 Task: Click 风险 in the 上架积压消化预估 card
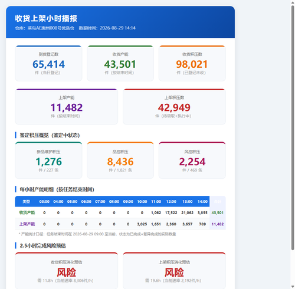(x=174, y=272)
